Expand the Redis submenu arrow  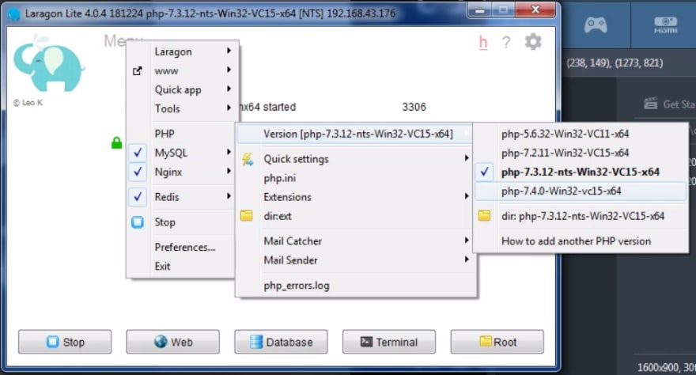[x=229, y=196]
